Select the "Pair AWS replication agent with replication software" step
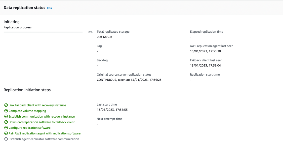Viewport: 283px width, 146px height. [x=44, y=133]
